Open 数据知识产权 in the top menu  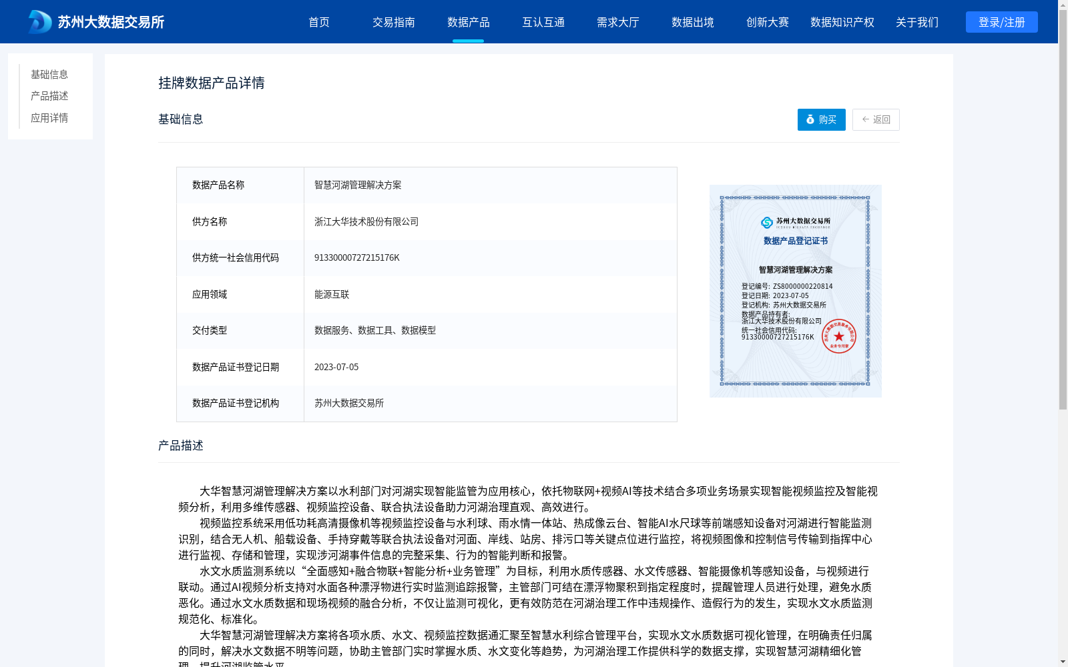pos(842,22)
